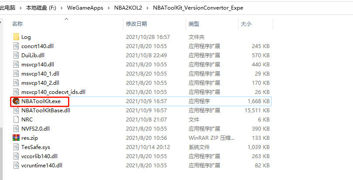Image resolution: width=353 pixels, height=180 pixels.
Task: Click the NBAToolKitBase.dll file icon
Action: click(x=16, y=110)
